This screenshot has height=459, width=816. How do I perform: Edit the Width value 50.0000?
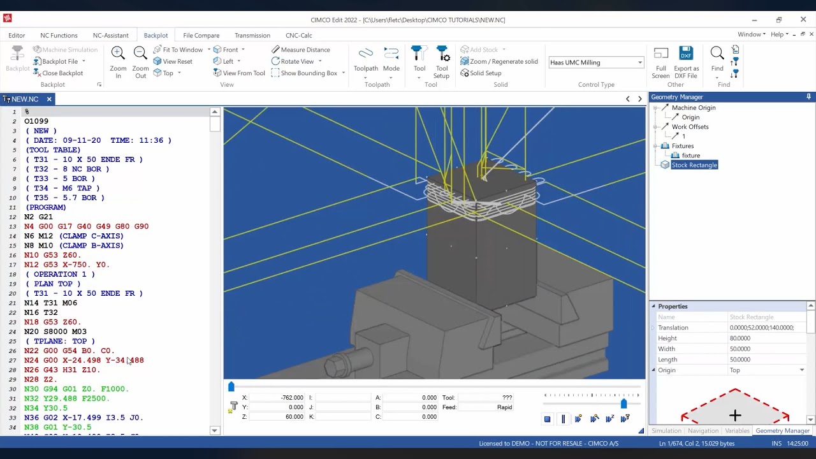(x=768, y=349)
